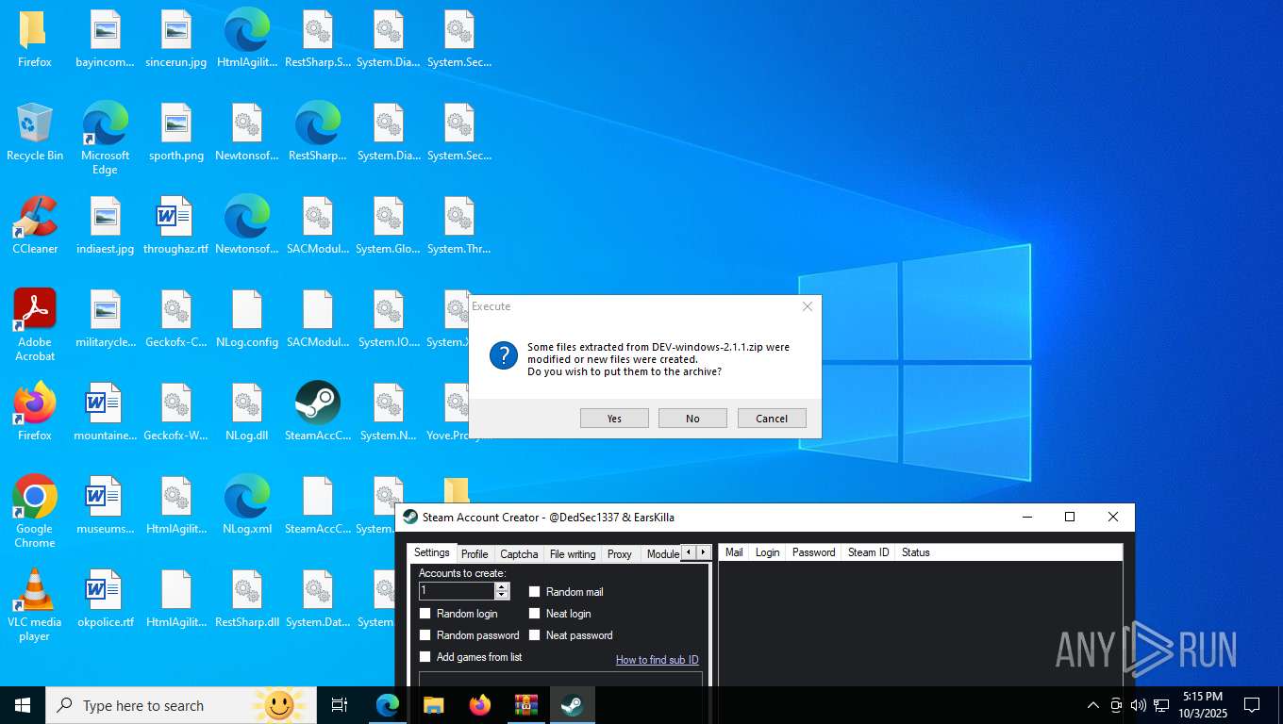Viewport: 1283px width, 724px height.
Task: Switch to the Profile tab
Action: [475, 554]
